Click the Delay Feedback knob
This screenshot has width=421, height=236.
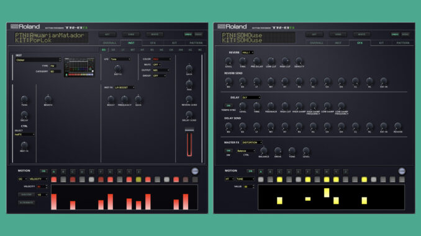[271, 106]
